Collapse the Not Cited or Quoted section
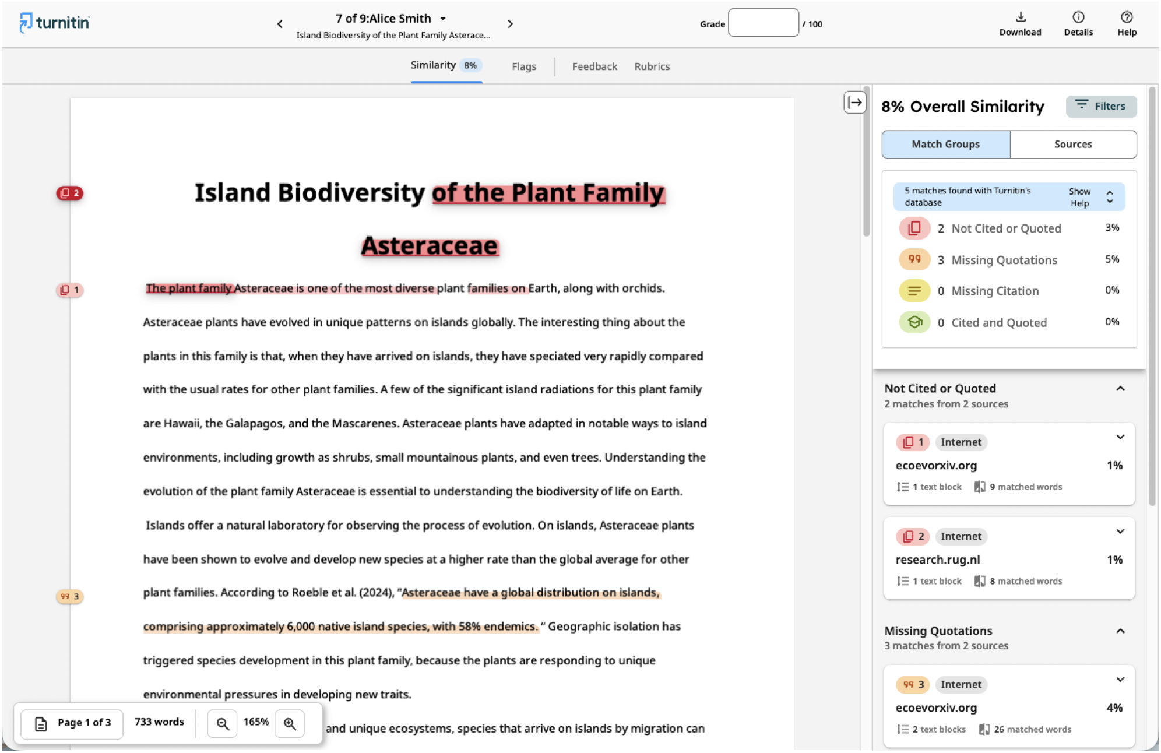The height and width of the screenshot is (753, 1161). tap(1120, 389)
